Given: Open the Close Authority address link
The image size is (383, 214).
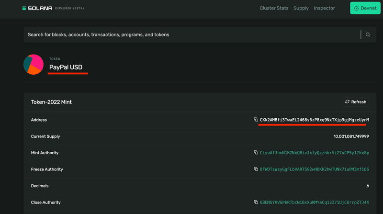Looking at the screenshot, I should [315, 203].
